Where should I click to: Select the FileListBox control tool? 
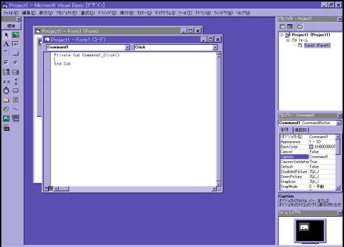tap(15, 100)
